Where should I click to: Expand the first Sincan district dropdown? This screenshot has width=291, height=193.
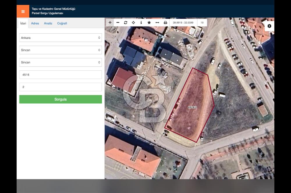[61, 50]
